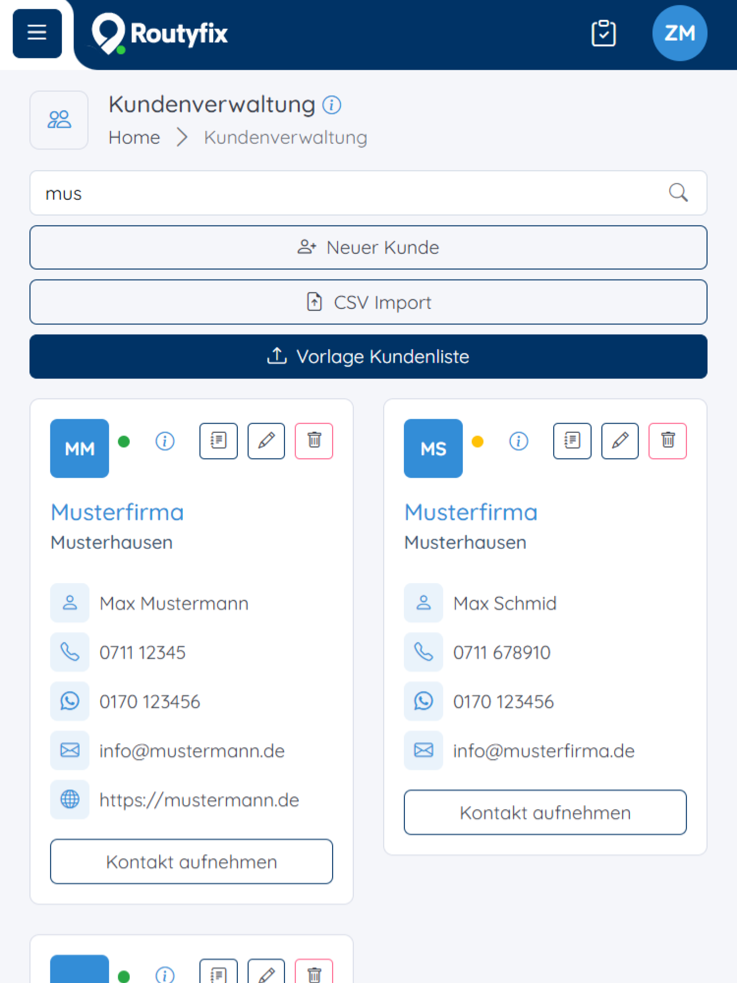Screen dimensions: 737x983
Task: Click the search magnifier icon
Action: 678,193
